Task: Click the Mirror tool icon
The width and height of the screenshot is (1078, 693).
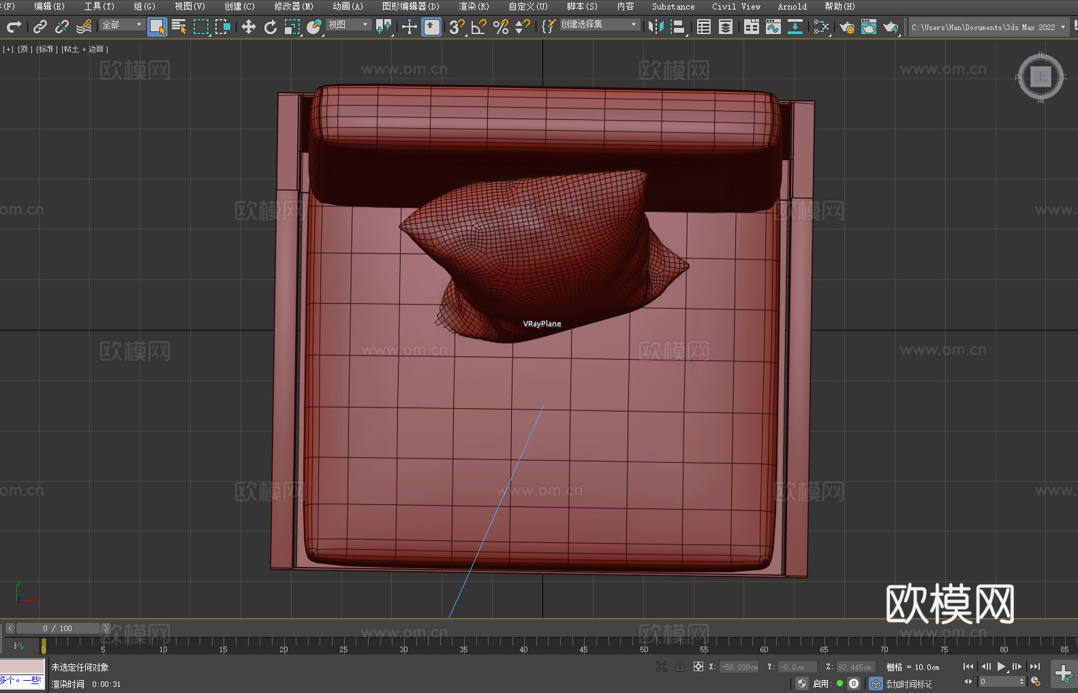Action: pos(656,27)
